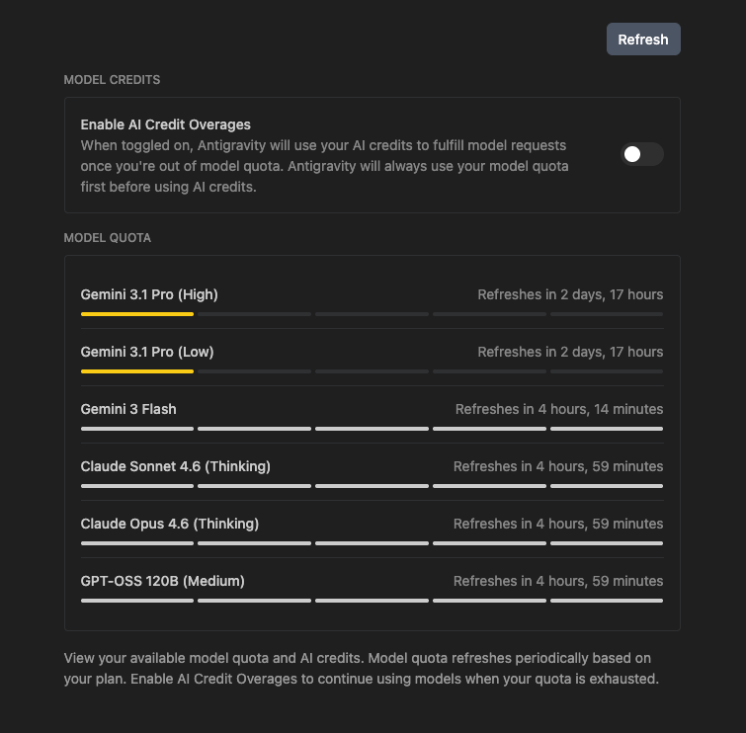Click the "Gemini 3 Flash" model name
Viewport: 746px width, 733px height.
[x=128, y=409]
